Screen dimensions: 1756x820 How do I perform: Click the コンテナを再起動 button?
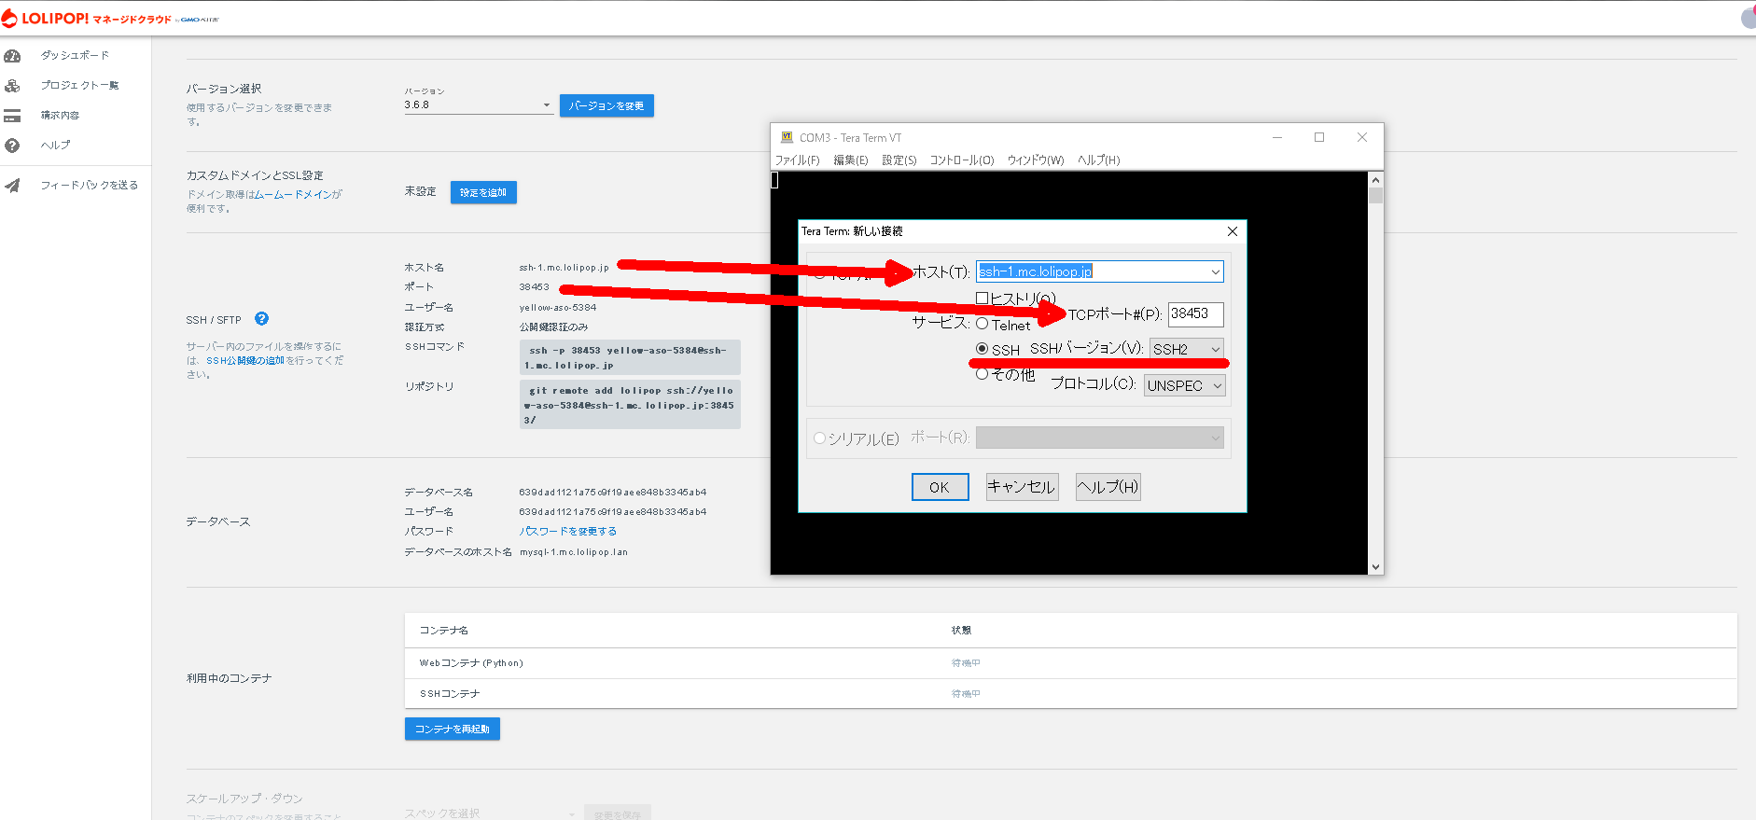(453, 729)
